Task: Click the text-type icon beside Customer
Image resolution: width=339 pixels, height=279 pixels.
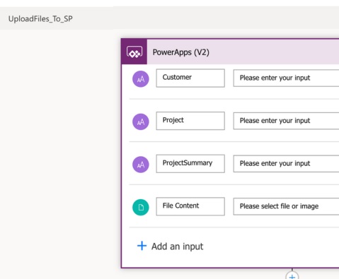Action: 141,79
